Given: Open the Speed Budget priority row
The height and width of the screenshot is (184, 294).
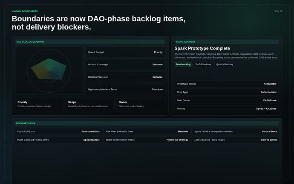Looking at the screenshot, I should (x=125, y=52).
